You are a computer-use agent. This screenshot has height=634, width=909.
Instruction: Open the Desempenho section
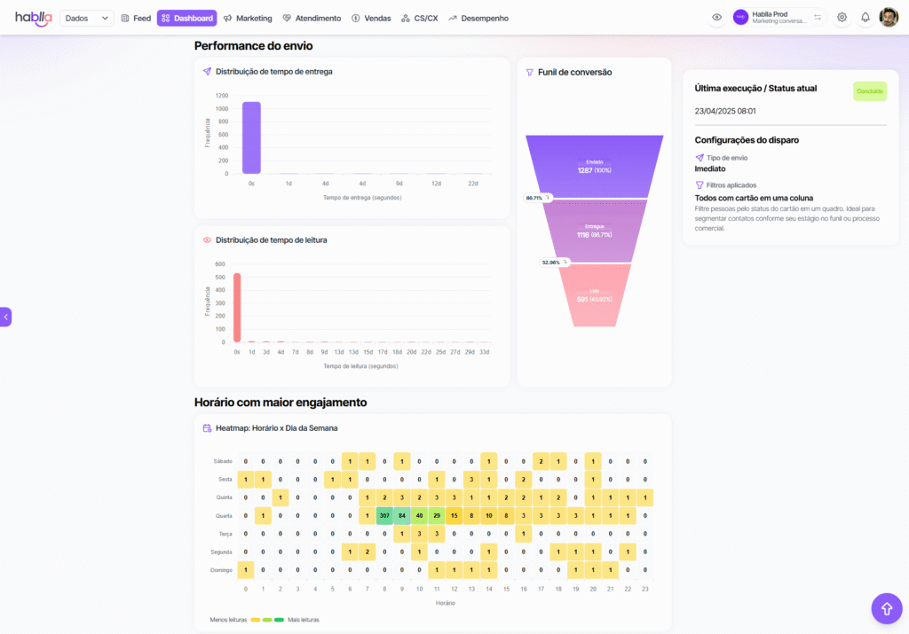[x=478, y=18]
